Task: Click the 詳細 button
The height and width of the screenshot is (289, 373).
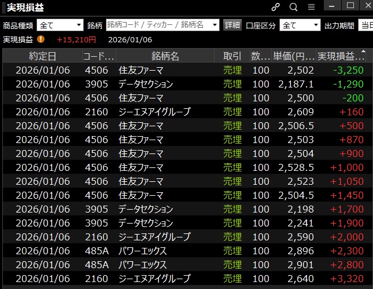Action: coord(232,25)
